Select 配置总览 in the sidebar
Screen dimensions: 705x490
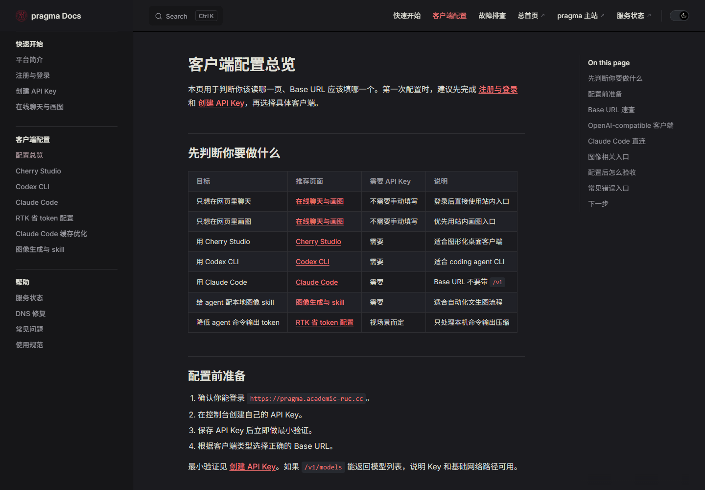29,155
